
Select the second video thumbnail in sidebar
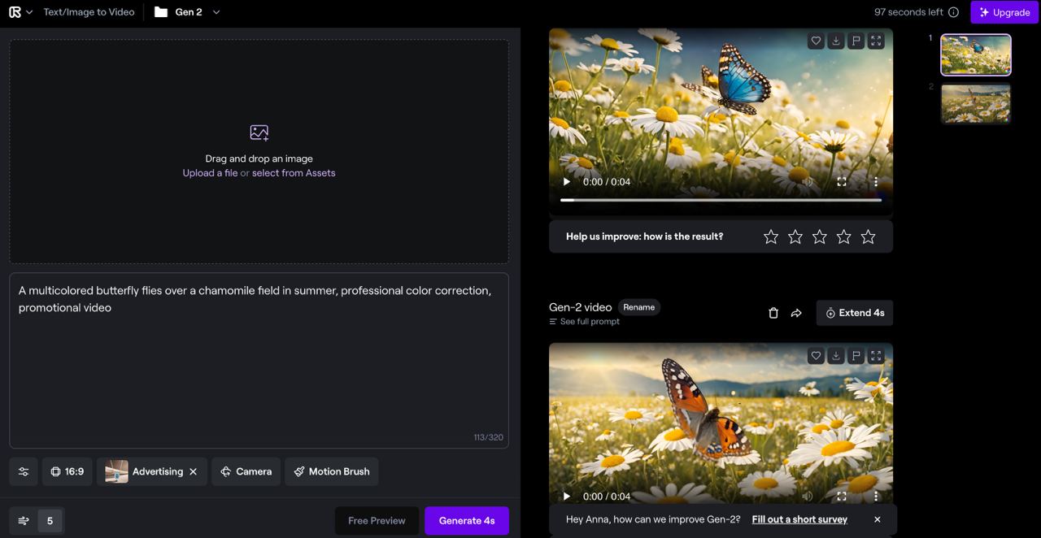pyautogui.click(x=975, y=103)
